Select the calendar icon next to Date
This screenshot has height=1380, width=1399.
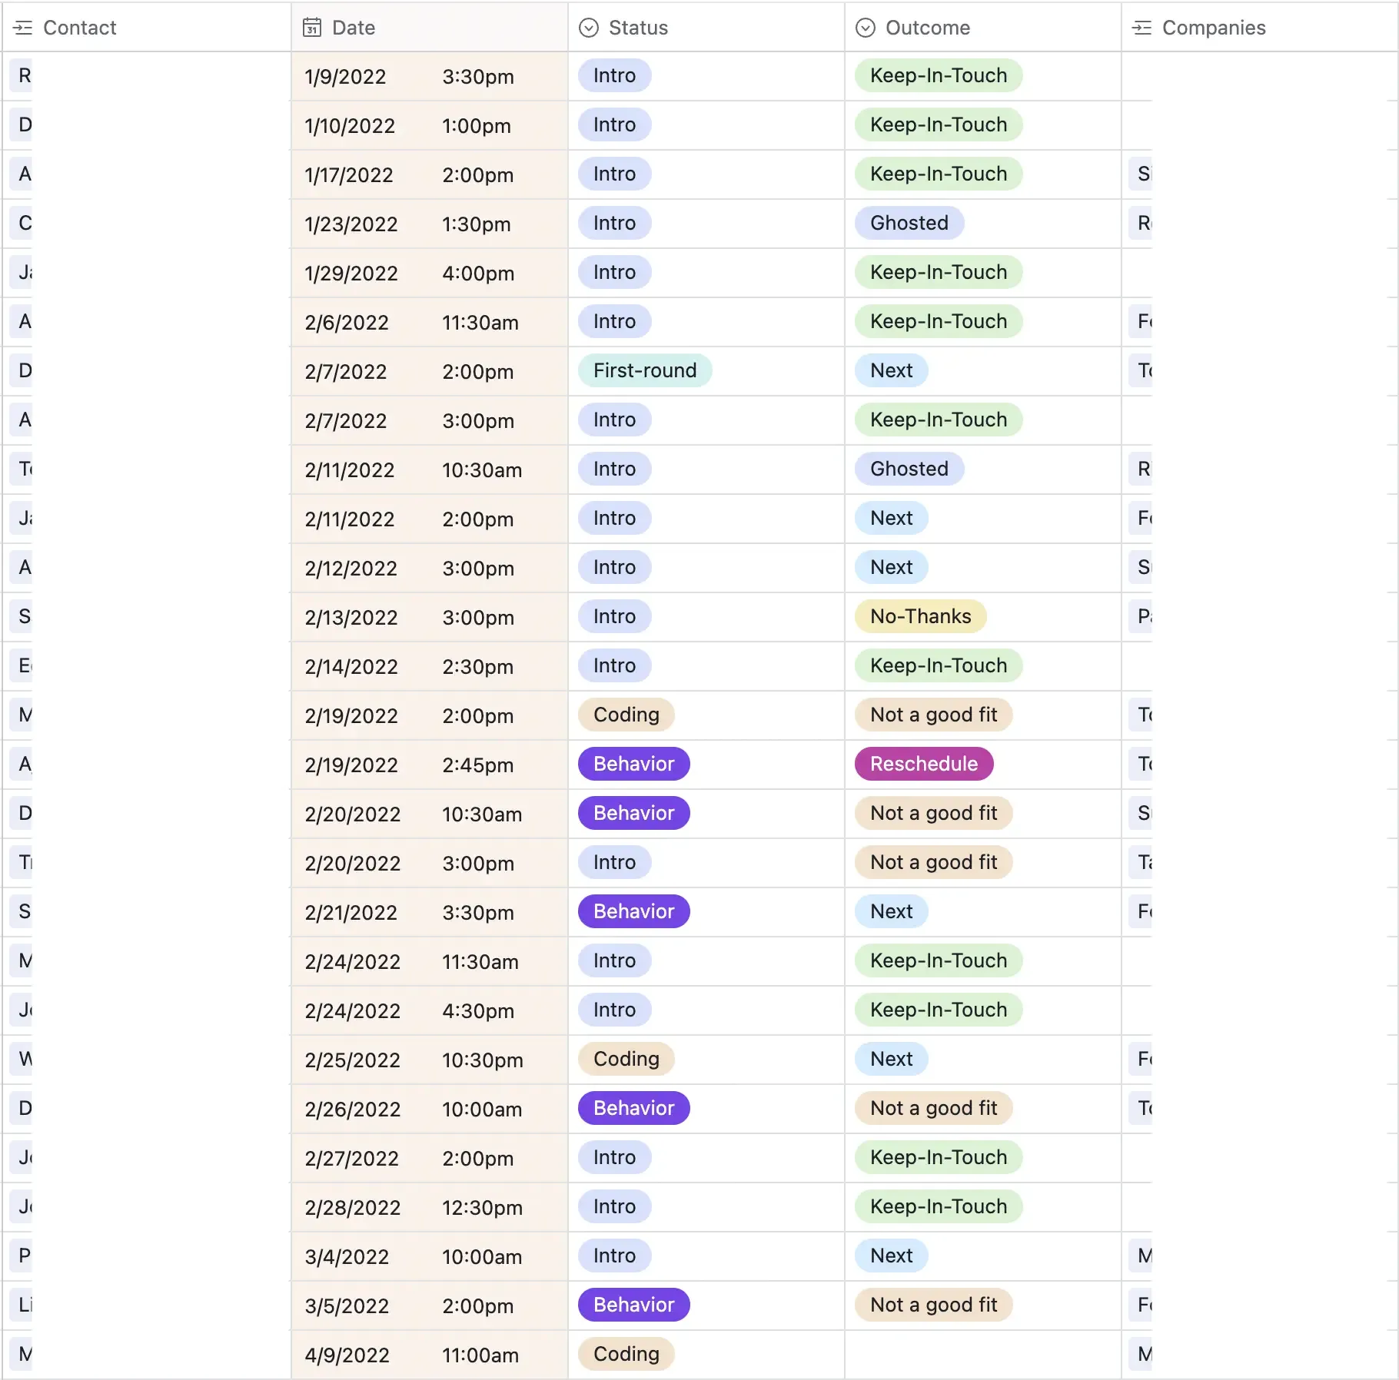310,28
